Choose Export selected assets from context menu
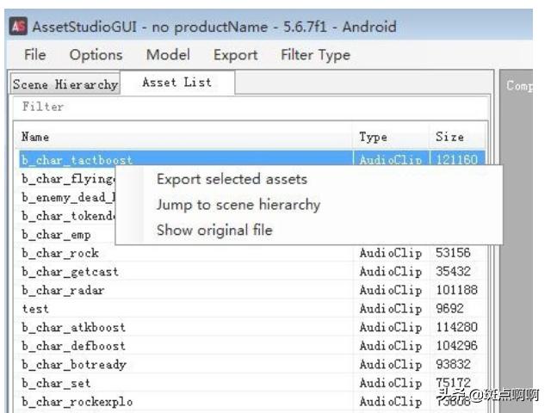Image resolution: width=551 pixels, height=413 pixels. pyautogui.click(x=231, y=179)
